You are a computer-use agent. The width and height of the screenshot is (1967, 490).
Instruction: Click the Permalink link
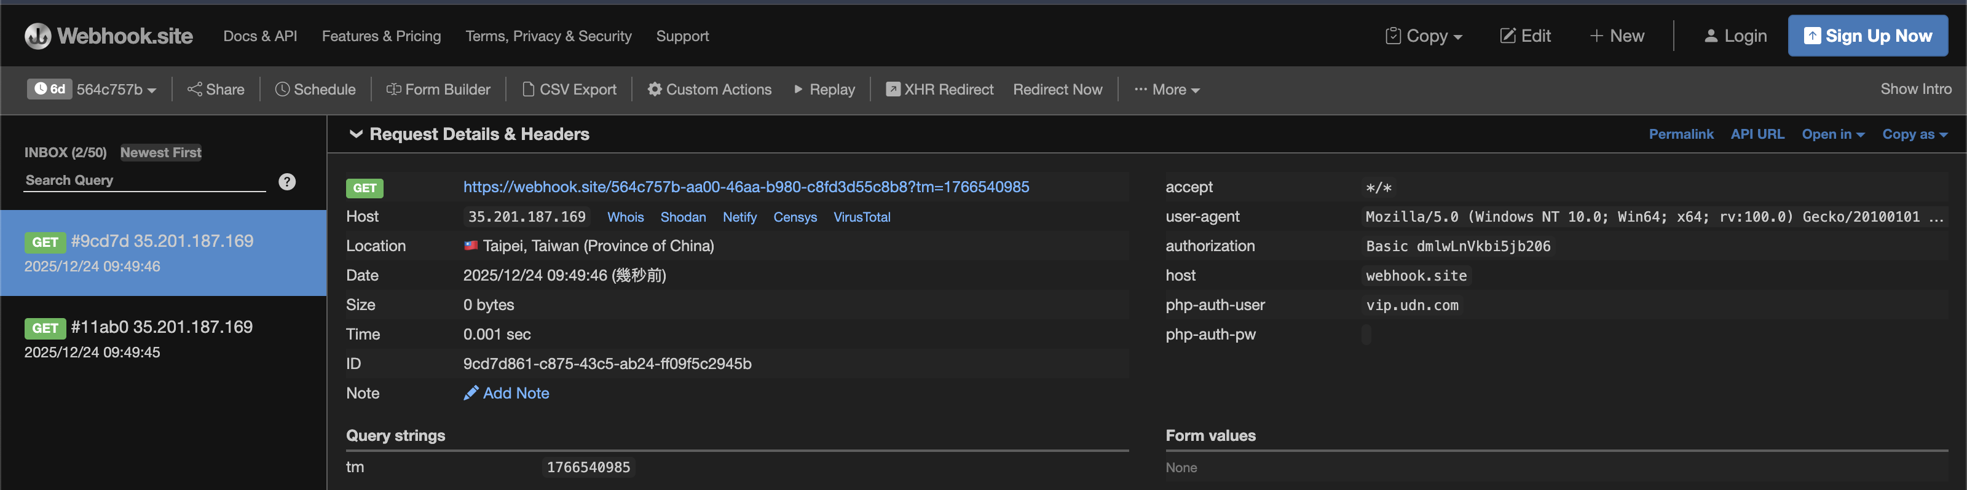(1681, 134)
